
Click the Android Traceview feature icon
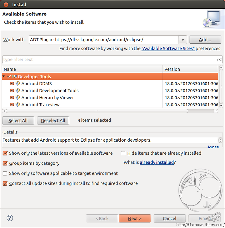pos(18,104)
